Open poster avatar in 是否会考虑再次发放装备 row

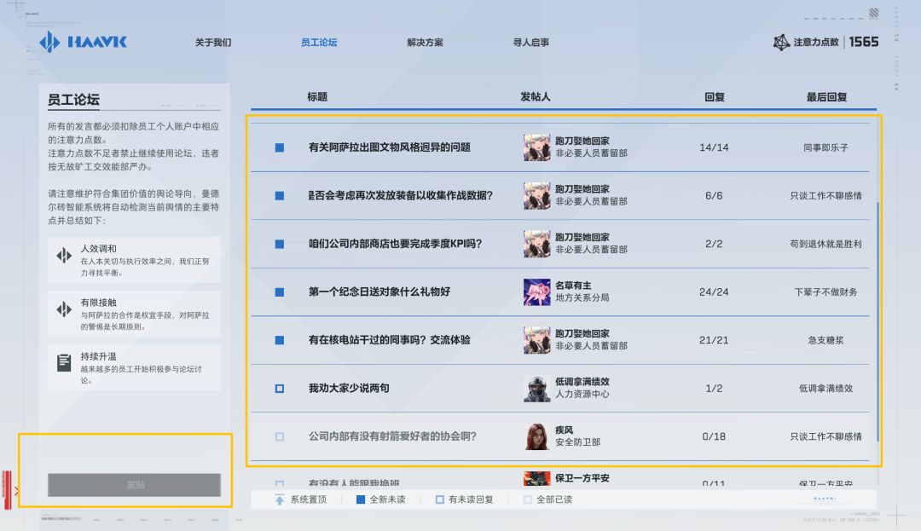pyautogui.click(x=537, y=195)
